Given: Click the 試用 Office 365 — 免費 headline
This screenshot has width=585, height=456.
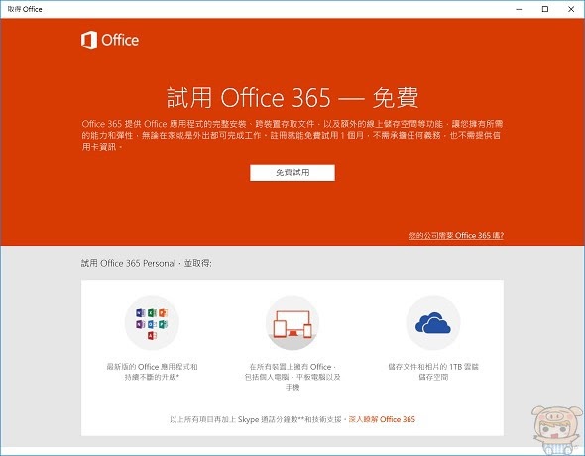Looking at the screenshot, I should pyautogui.click(x=292, y=98).
